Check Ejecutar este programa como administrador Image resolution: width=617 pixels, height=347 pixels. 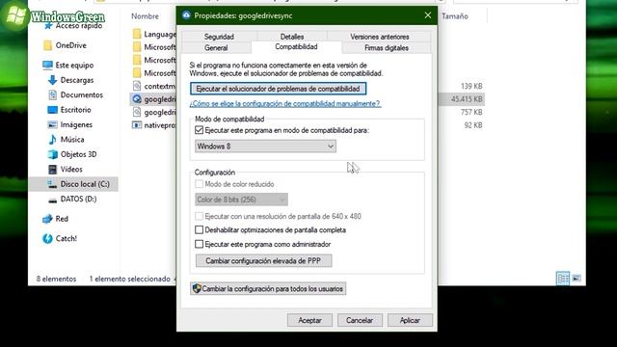(200, 244)
